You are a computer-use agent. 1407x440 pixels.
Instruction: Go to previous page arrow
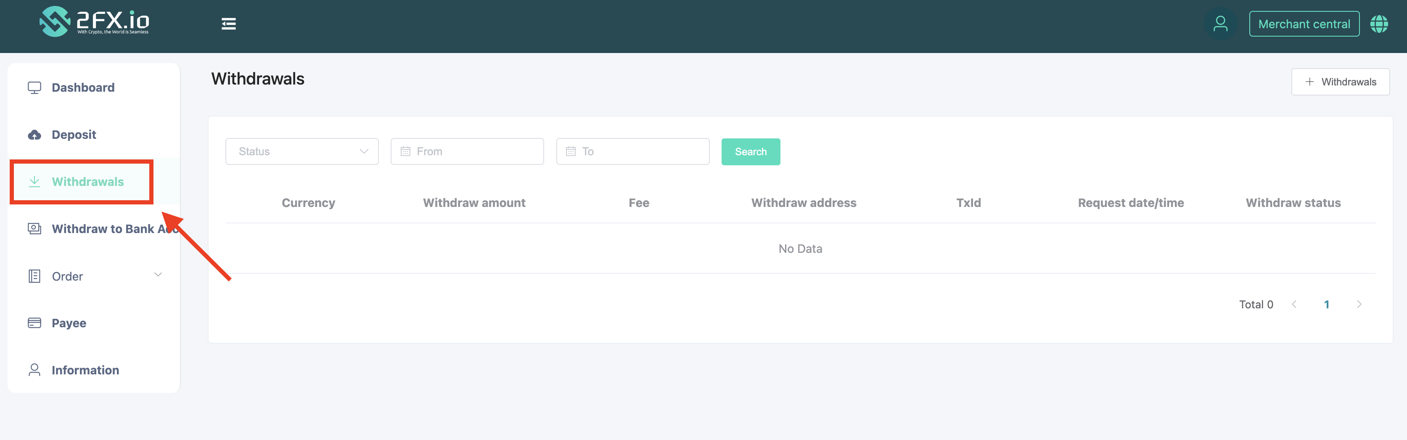point(1294,305)
